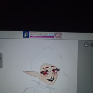Image resolution: width=93 pixels, height=93 pixels.
Task: Click the red forehead markings
Action: [x=45, y=68]
